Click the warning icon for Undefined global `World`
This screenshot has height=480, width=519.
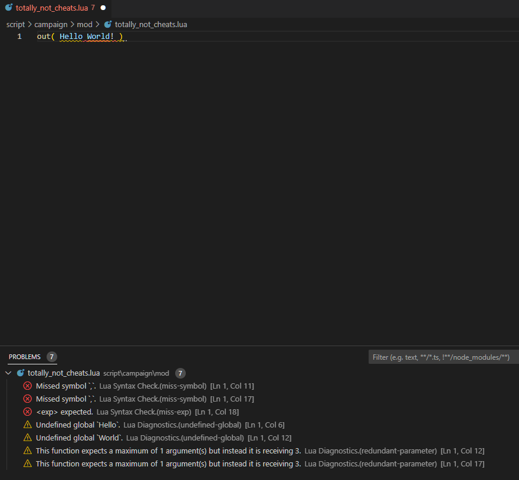point(28,438)
